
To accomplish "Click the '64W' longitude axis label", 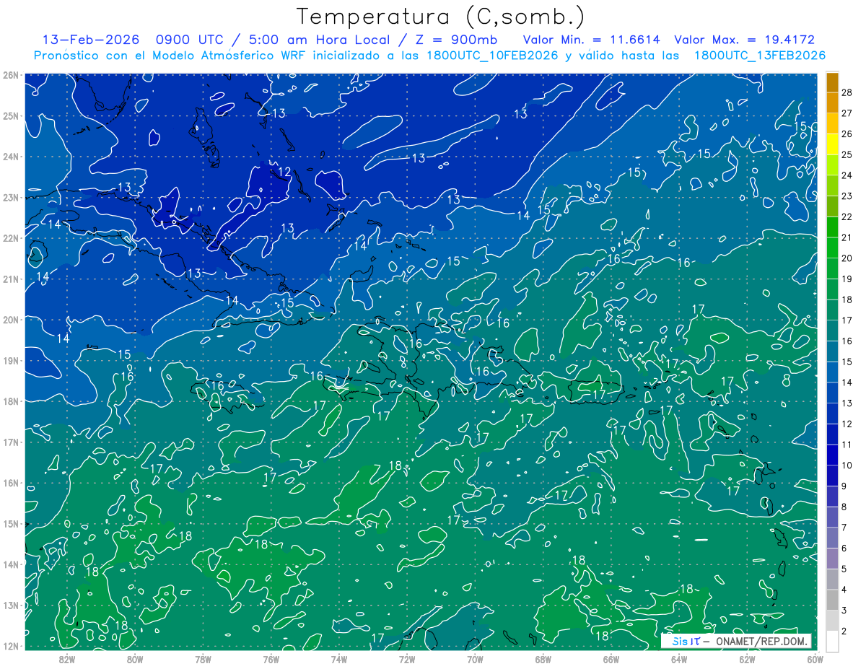I will tap(679, 659).
